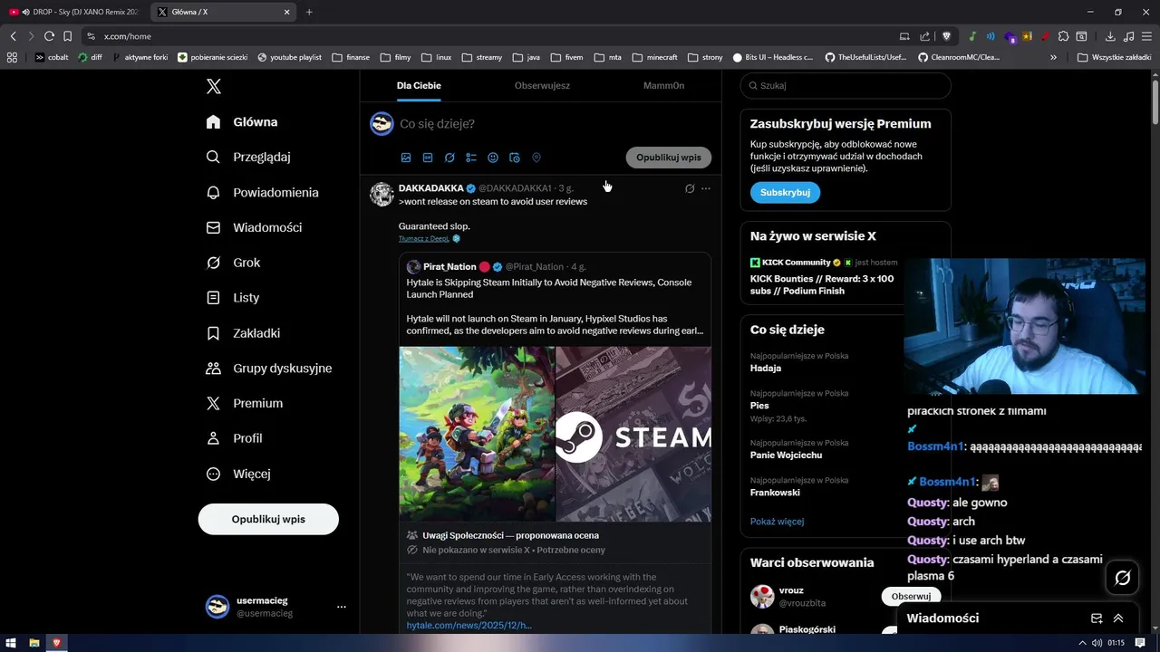Switch to the Mamm0n tab
1160x652 pixels.
(x=663, y=85)
